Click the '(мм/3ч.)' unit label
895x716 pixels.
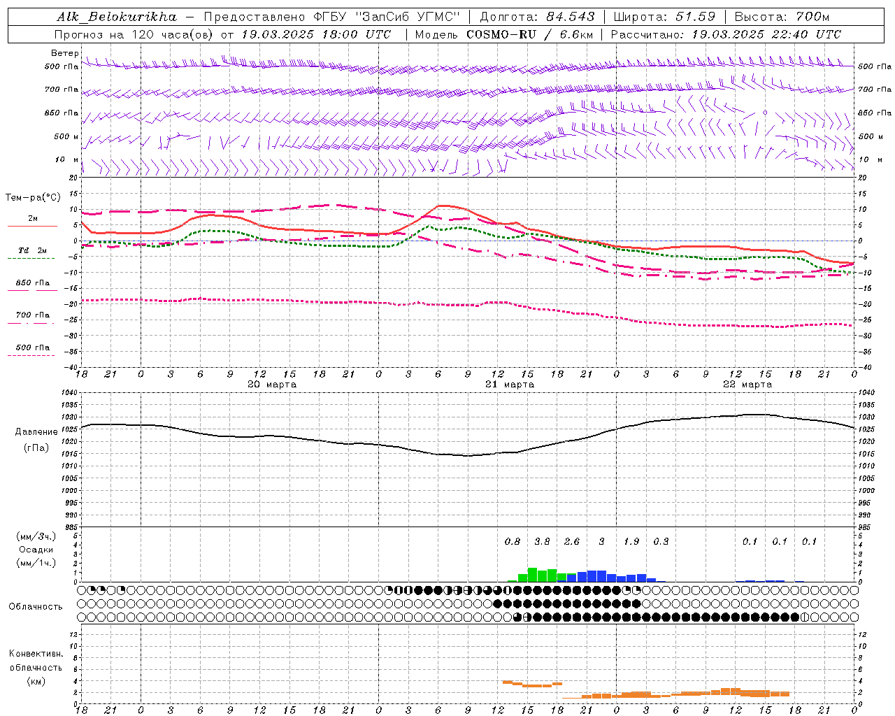click(x=36, y=536)
